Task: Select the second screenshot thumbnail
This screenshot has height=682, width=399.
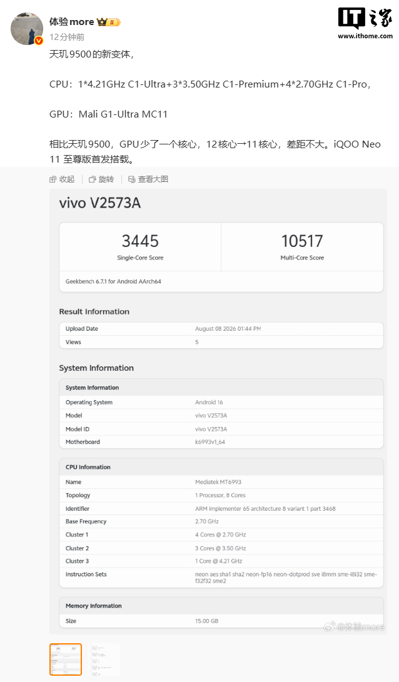Action: [x=104, y=659]
